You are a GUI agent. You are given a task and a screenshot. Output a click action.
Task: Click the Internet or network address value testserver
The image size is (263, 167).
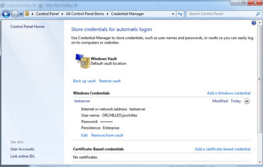(137, 109)
